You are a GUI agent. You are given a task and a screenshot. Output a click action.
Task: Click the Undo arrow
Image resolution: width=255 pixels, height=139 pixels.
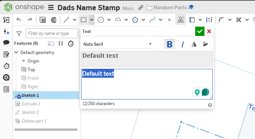[18, 20]
